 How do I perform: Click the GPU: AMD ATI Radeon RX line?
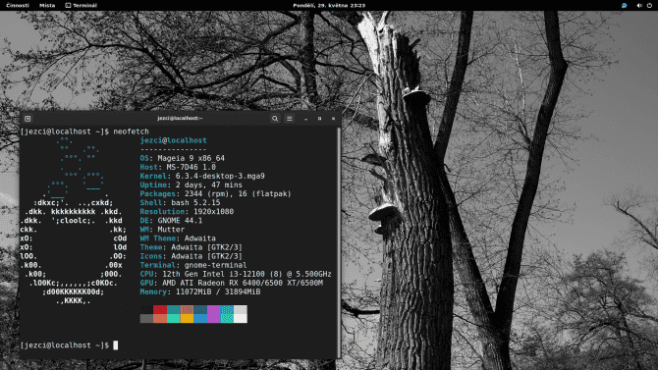[232, 283]
